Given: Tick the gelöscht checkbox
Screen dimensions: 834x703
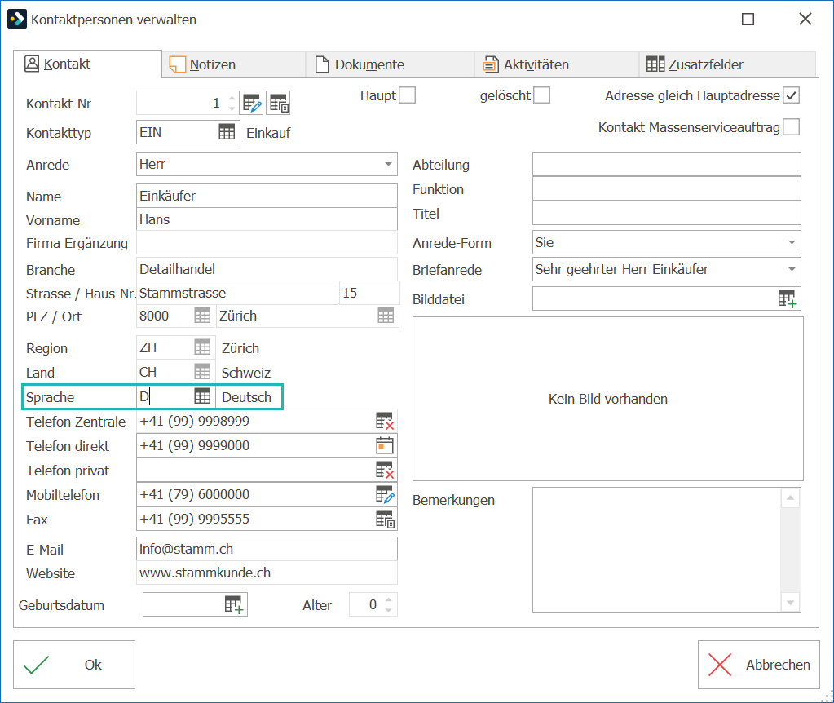Looking at the screenshot, I should point(541,95).
